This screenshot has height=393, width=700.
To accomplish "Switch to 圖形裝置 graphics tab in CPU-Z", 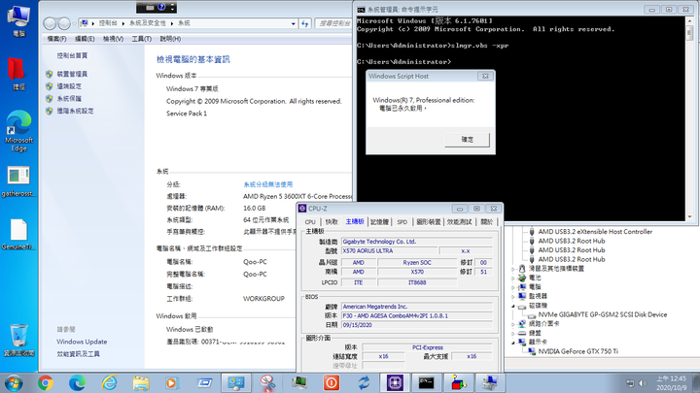I will click(428, 222).
